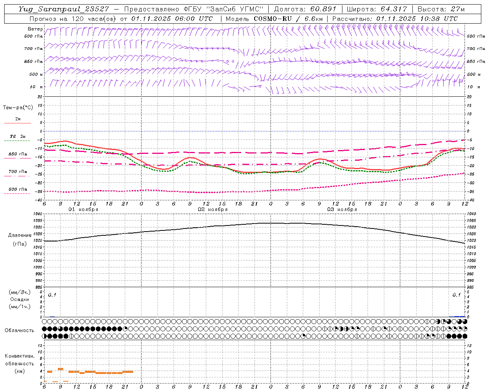This screenshot has width=487, height=390.
Task: Click the (гПа) unit label under Давление
Action: pos(20,244)
